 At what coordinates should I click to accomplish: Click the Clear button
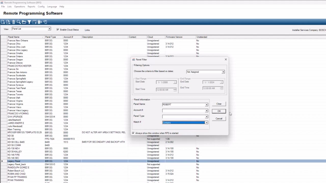coord(219,104)
